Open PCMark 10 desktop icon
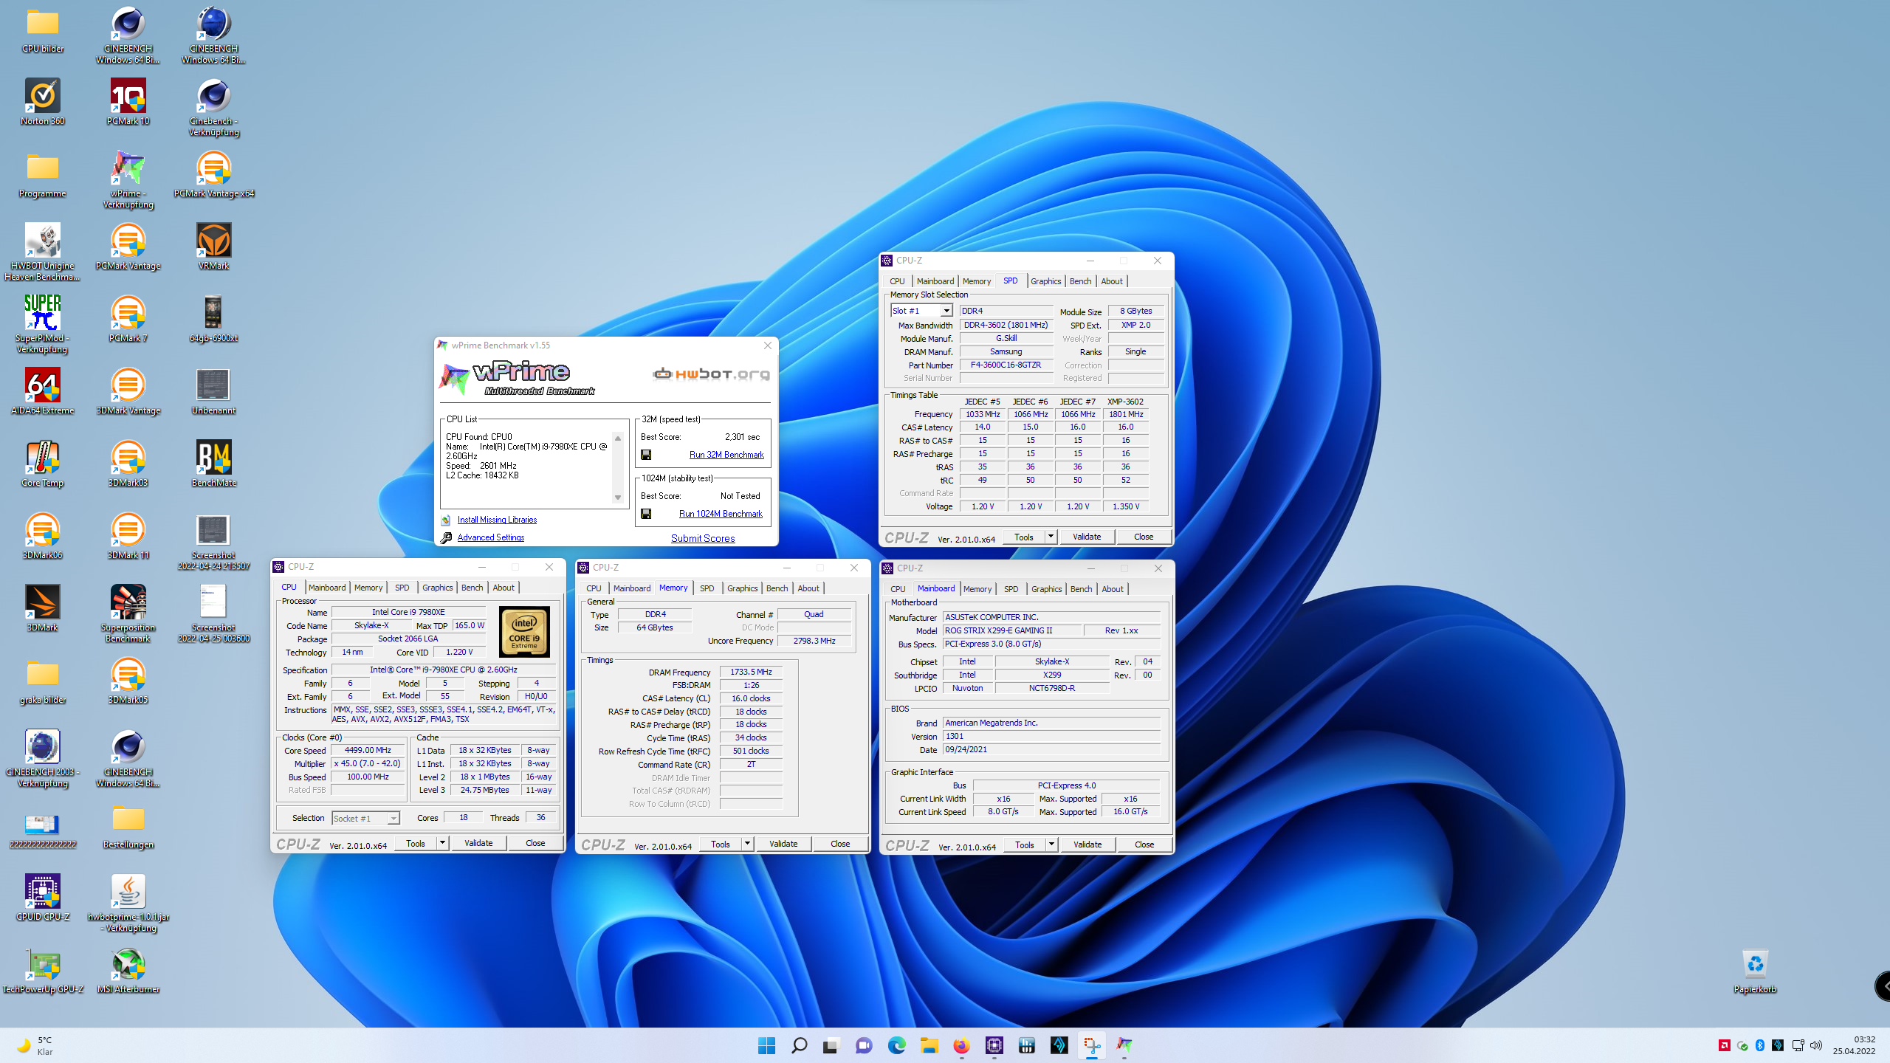 128,103
